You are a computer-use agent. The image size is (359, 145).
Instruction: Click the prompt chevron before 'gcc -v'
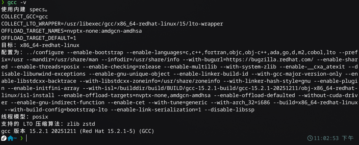click(x=3, y=3)
